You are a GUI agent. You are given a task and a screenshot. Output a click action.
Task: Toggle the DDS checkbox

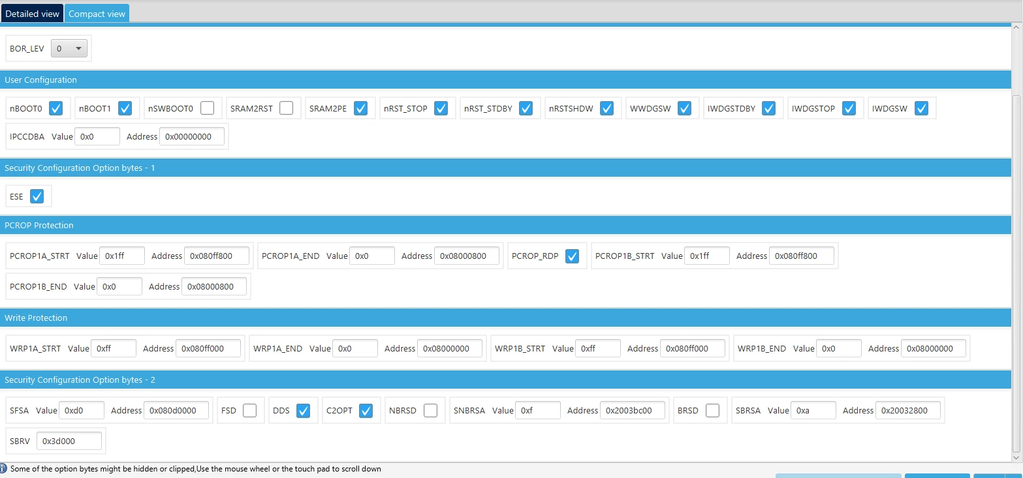[x=303, y=410]
